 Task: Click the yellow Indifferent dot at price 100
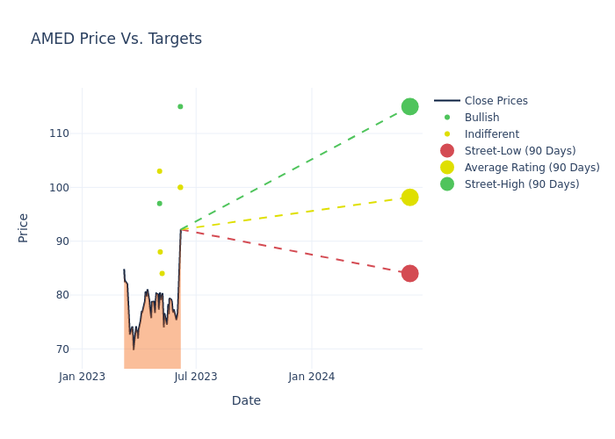tap(180, 187)
